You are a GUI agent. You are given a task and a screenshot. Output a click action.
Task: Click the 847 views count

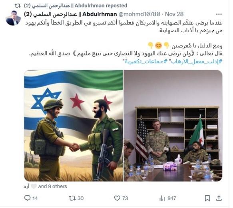171,198
